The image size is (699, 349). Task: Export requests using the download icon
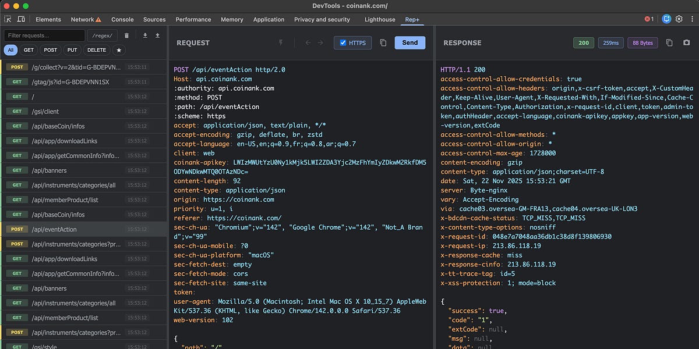coord(144,35)
